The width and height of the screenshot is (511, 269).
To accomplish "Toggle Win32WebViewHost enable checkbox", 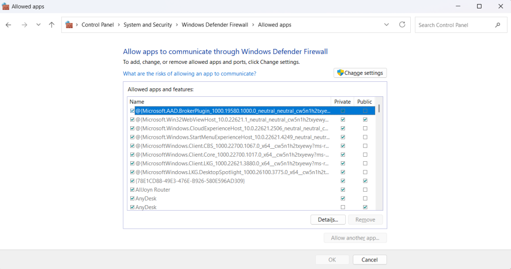I will 132,120.
